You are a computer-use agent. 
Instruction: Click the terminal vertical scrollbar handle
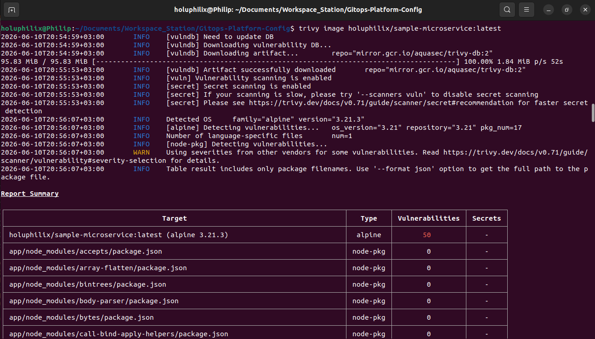[593, 112]
